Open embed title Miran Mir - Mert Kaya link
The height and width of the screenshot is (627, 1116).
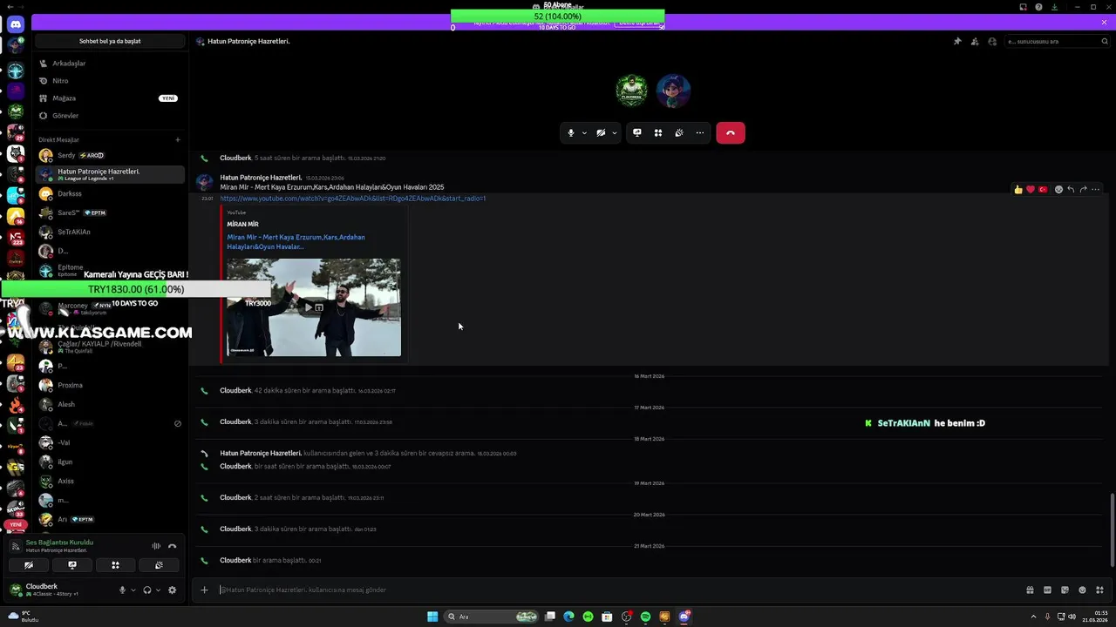point(296,241)
